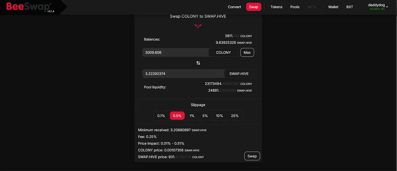Open the SWAP.HIVE token selector
Image resolution: width=397 pixels, height=171 pixels.
tap(239, 74)
